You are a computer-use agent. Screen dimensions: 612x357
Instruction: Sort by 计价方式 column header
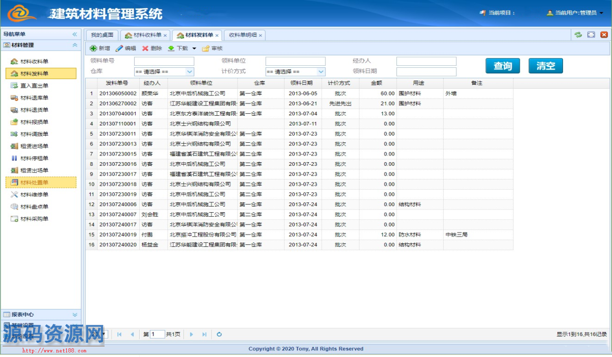pyautogui.click(x=339, y=83)
